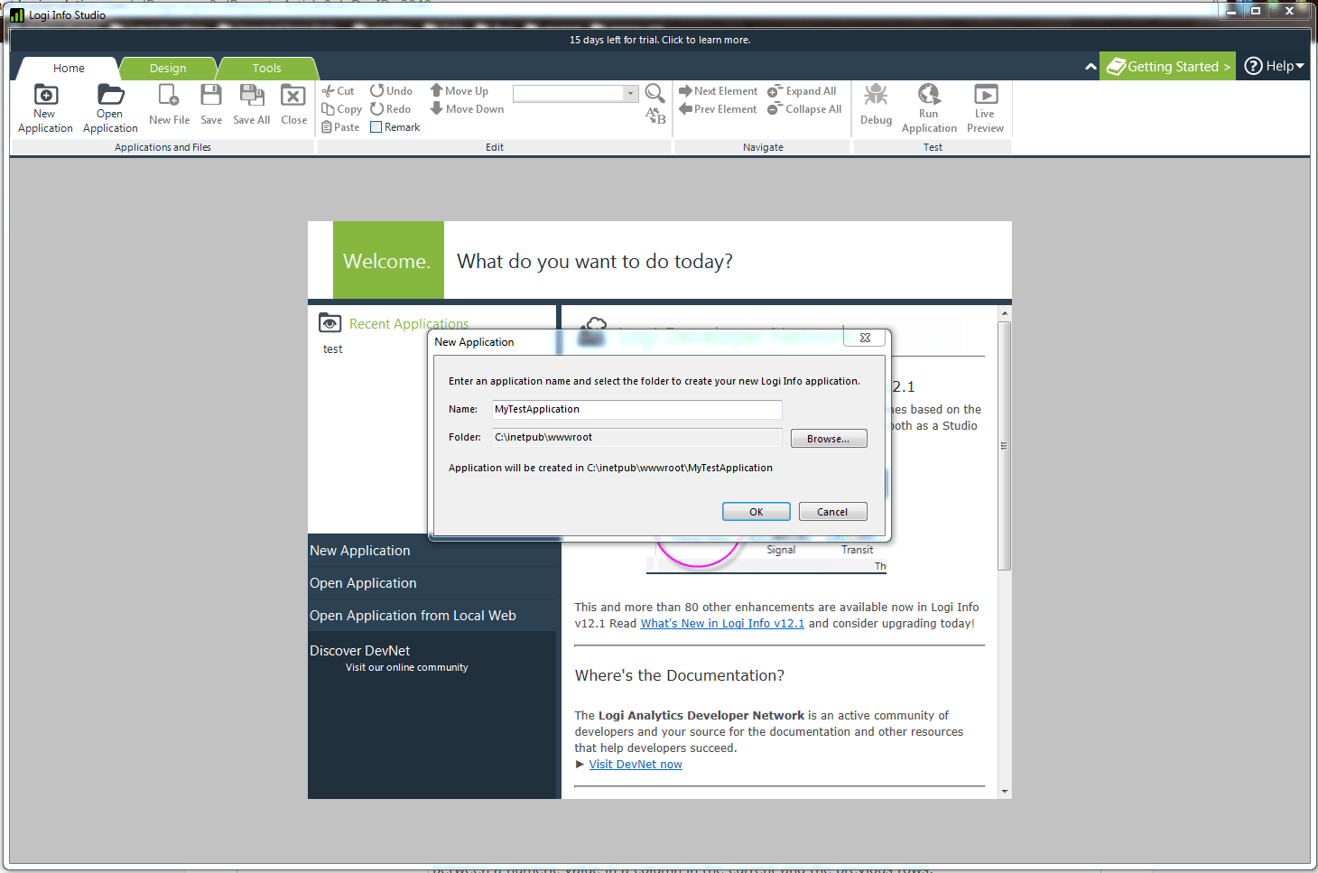Cancel the New Application dialog
Viewport: 1318px width, 873px height.
click(x=831, y=512)
